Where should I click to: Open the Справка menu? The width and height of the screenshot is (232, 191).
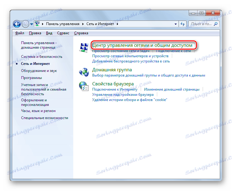pyautogui.click(x=81, y=33)
